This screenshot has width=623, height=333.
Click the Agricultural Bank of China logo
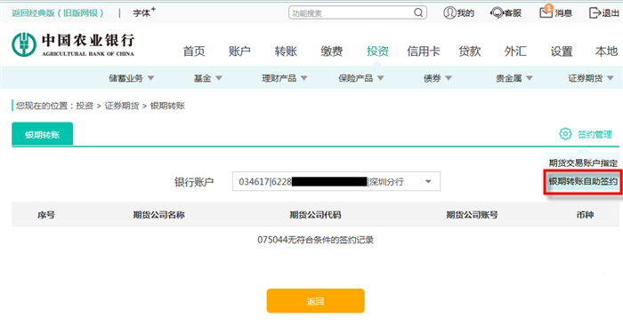coord(73,44)
